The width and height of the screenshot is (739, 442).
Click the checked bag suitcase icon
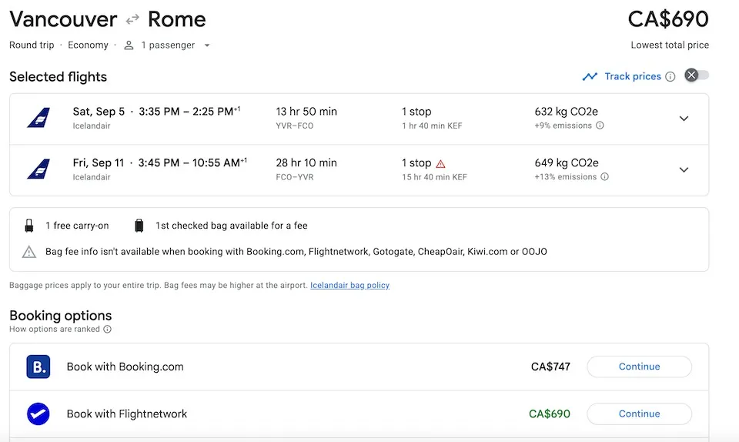point(139,226)
